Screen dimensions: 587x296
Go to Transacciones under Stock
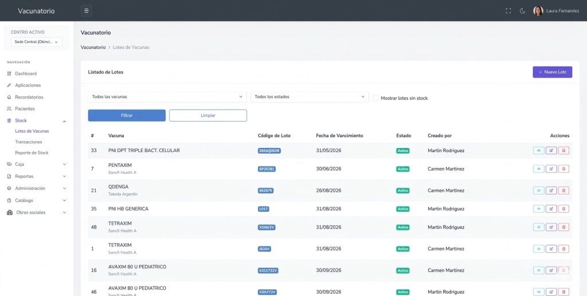coord(28,142)
